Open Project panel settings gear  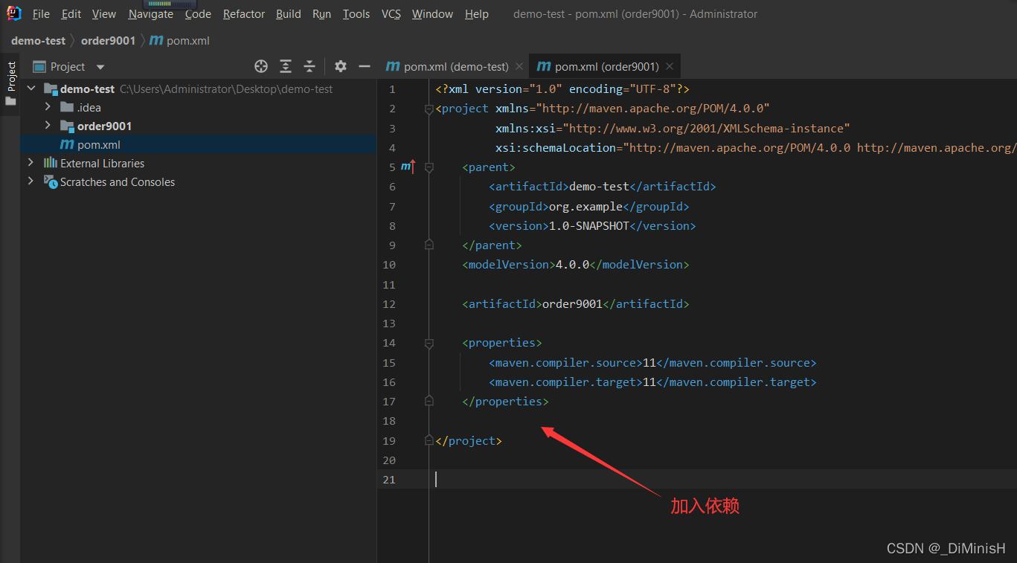coord(341,66)
